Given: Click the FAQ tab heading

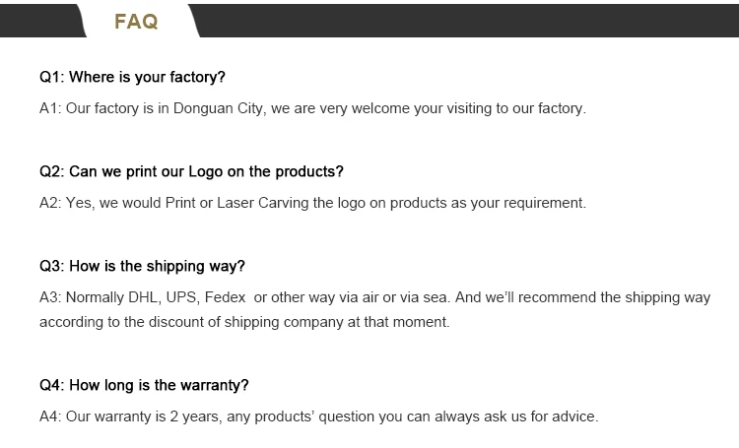Looking at the screenshot, I should point(136,22).
